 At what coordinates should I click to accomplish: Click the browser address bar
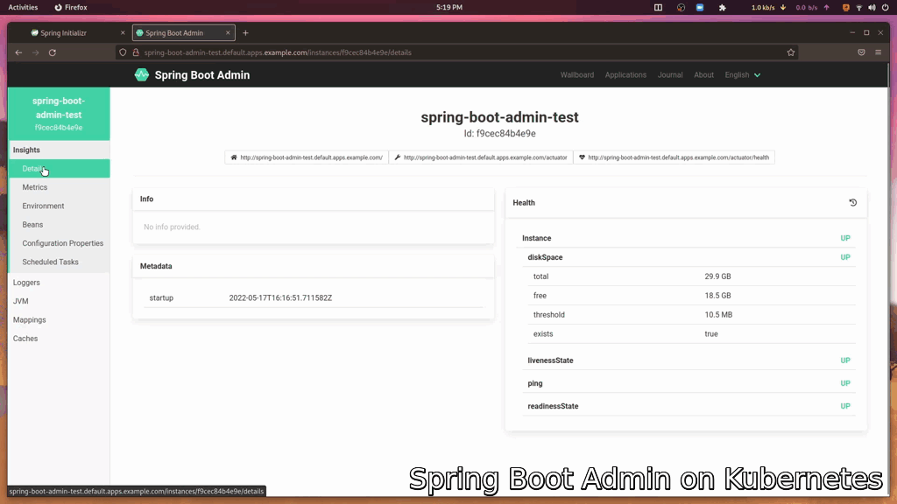438,52
